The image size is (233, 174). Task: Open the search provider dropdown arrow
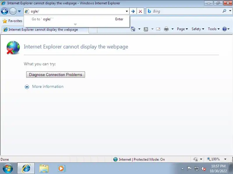click(x=230, y=11)
